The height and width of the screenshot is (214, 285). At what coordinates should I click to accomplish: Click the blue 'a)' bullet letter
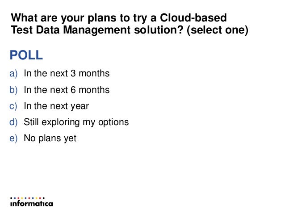[14, 73]
